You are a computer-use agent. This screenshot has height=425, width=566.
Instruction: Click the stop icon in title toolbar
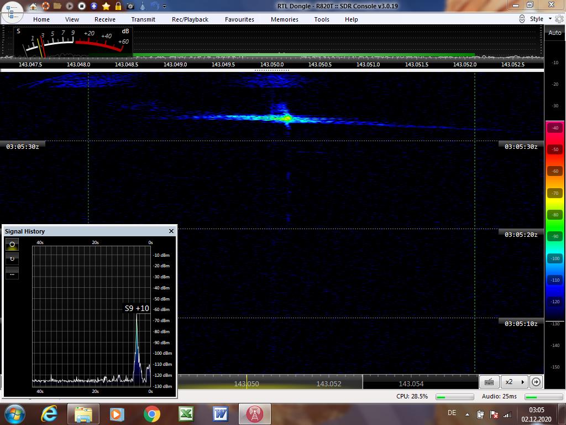[x=82, y=6]
